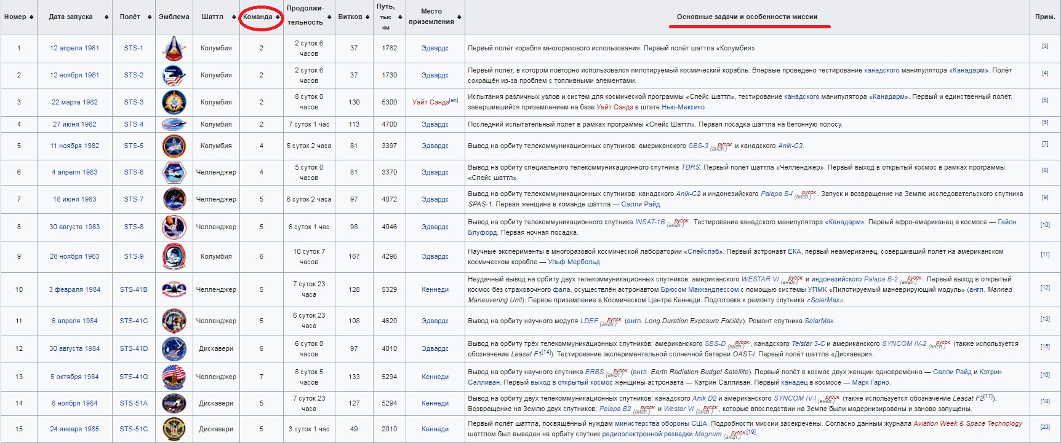Open Эдвардс link in STS-1 row
This screenshot has width=1061, height=443.
click(435, 48)
